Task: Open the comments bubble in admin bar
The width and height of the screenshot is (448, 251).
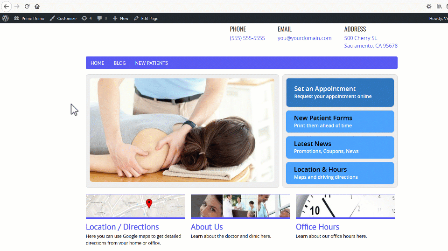Action: [x=102, y=18]
